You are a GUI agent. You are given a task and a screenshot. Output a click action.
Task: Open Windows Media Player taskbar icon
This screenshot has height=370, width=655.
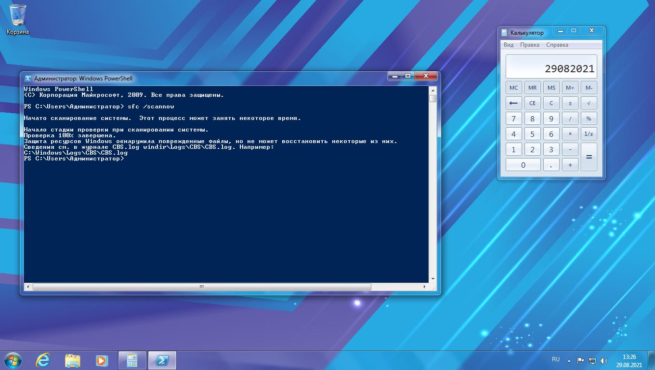coord(102,360)
